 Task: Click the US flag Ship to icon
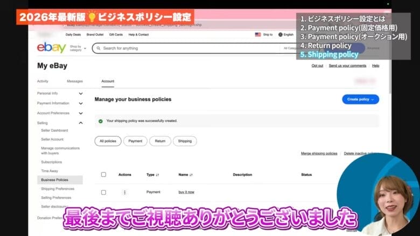pyautogui.click(x=258, y=34)
